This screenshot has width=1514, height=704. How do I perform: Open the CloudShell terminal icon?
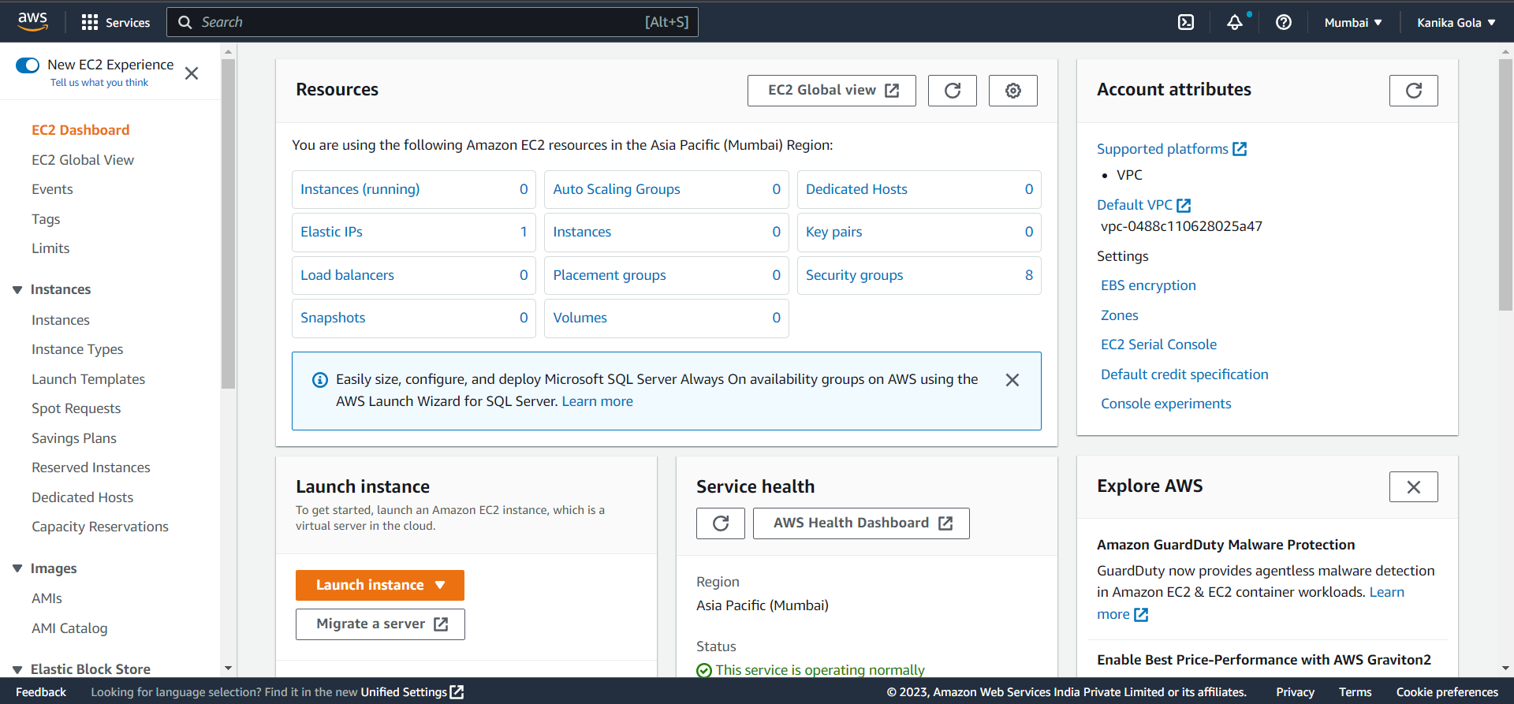pos(1186,22)
